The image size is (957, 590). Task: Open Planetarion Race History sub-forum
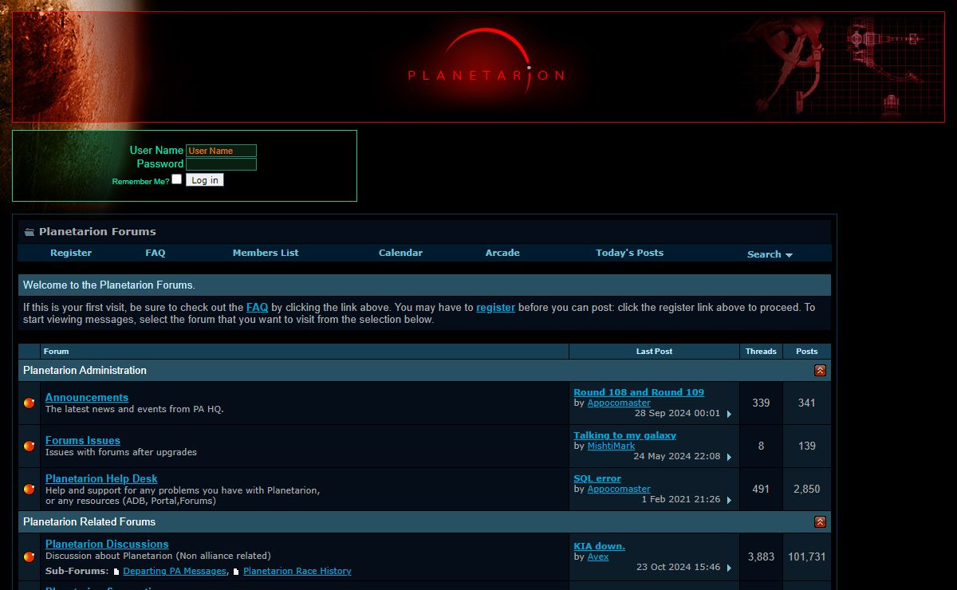[x=297, y=571]
